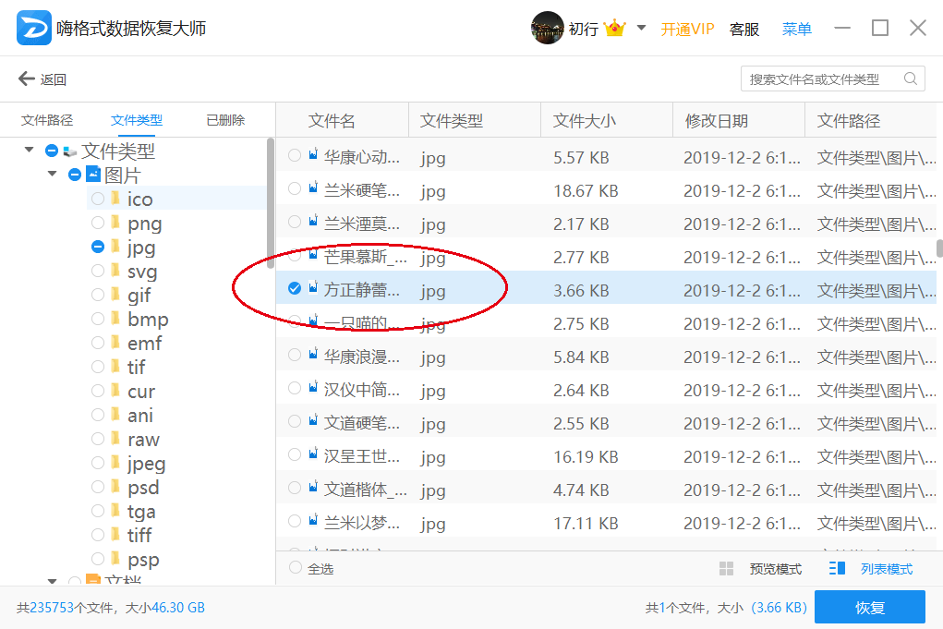943x629 pixels.
Task: Click the app logo icon
Action: click(33, 28)
